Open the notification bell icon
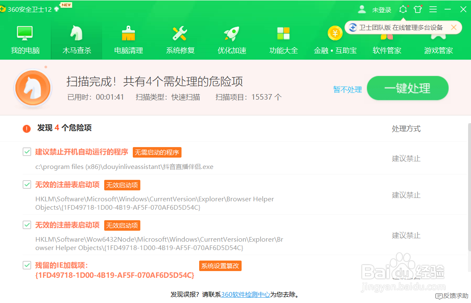This screenshot has width=471, height=303. [403, 9]
